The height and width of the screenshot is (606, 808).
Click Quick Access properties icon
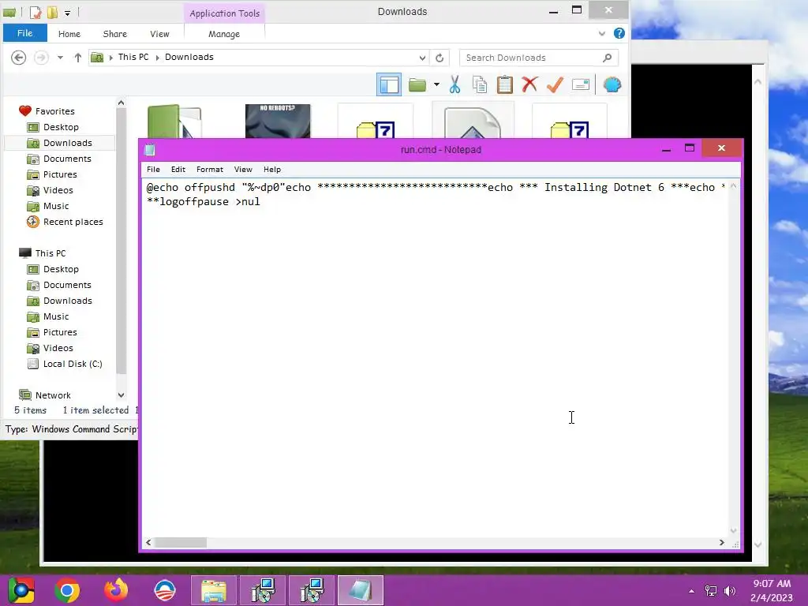35,13
